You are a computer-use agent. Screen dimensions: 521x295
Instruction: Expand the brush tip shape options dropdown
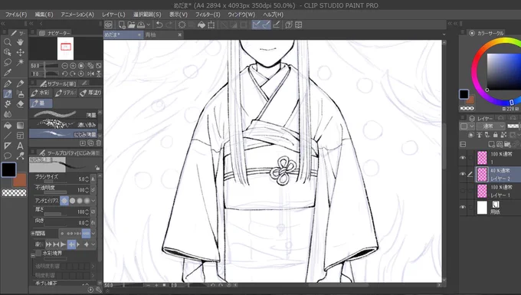click(x=93, y=244)
